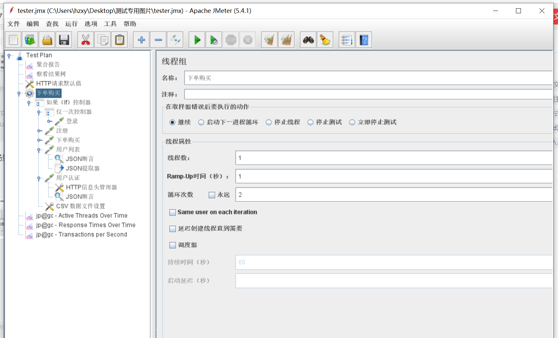558x338 pixels.
Task: Click the 注释 comment input field
Action: point(368,94)
